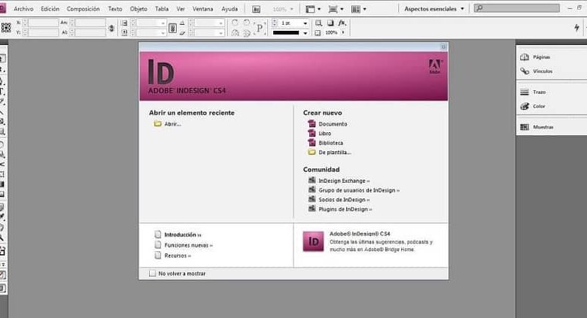The image size is (587, 318).
Task: Click the X position field
Action: pyautogui.click(x=44, y=23)
